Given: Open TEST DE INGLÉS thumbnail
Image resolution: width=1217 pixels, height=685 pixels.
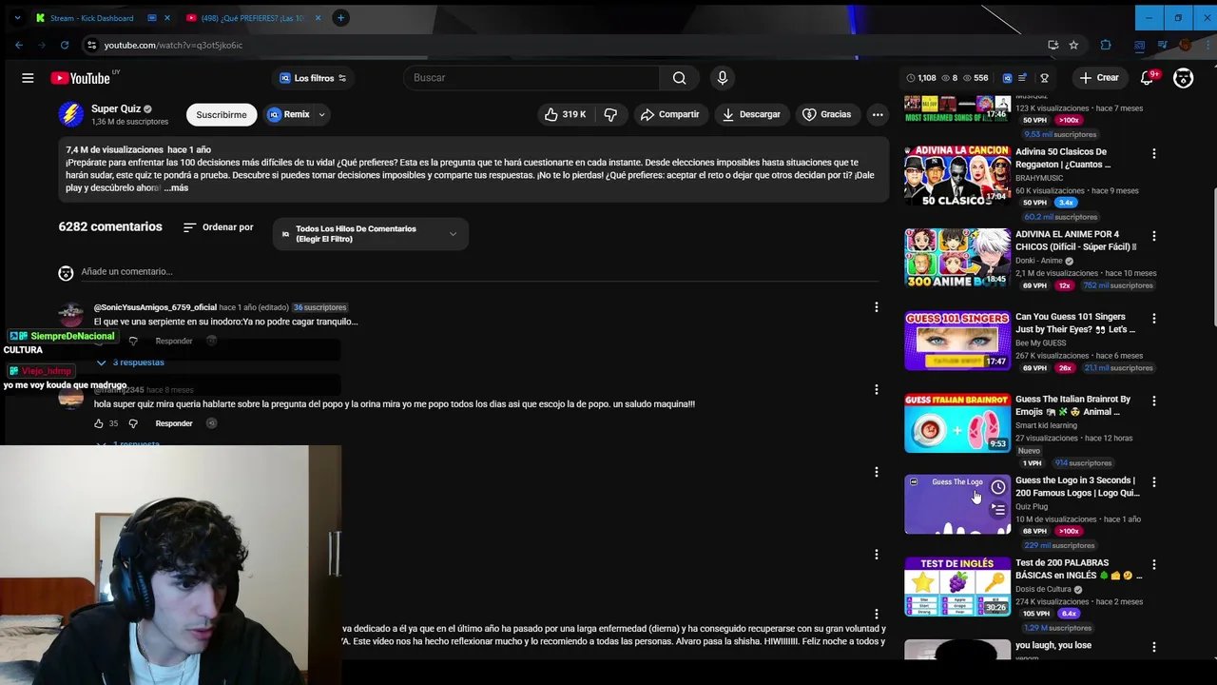Looking at the screenshot, I should (957, 587).
